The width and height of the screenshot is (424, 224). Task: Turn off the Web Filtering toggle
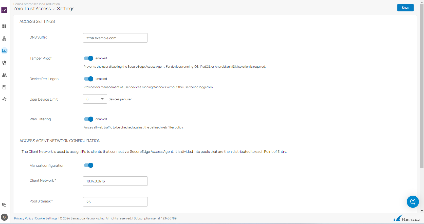(x=89, y=119)
